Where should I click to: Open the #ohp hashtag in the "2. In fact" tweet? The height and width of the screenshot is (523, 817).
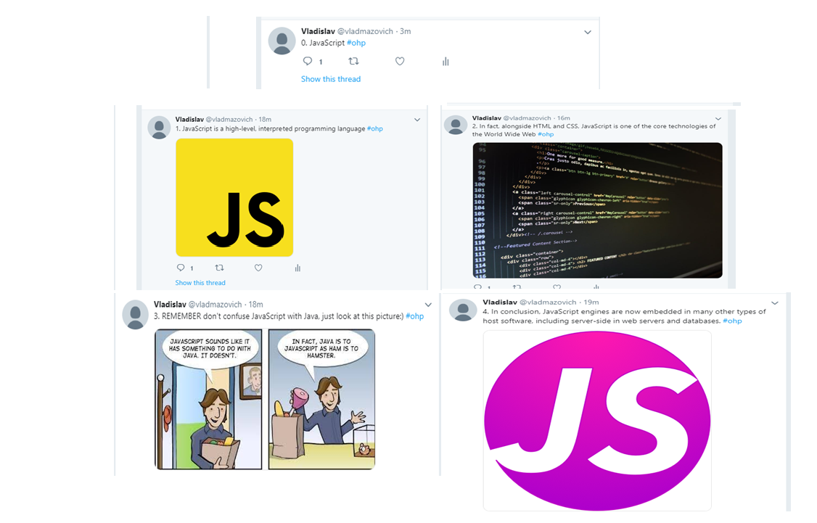546,134
